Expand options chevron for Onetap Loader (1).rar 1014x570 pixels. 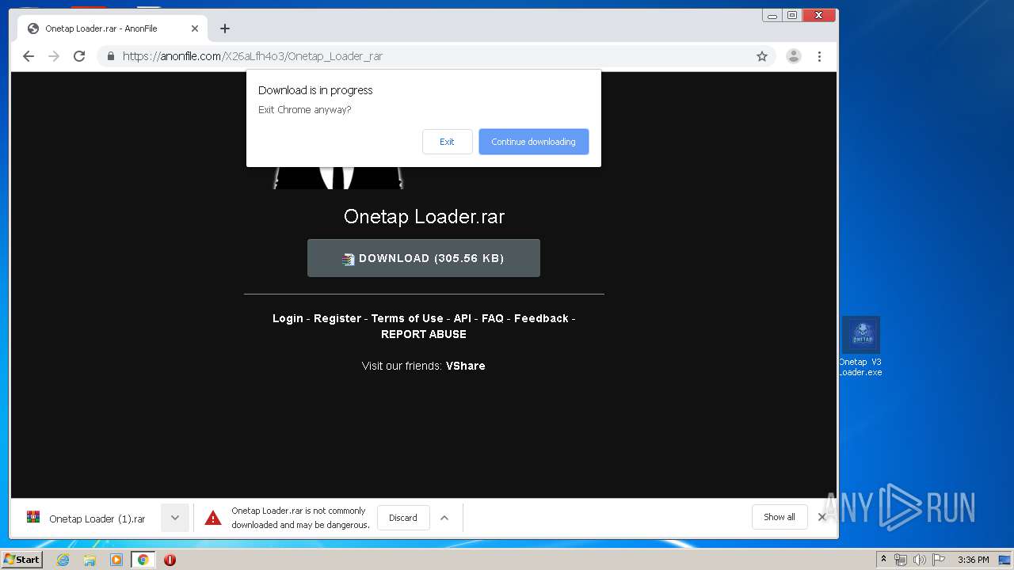[x=175, y=518]
